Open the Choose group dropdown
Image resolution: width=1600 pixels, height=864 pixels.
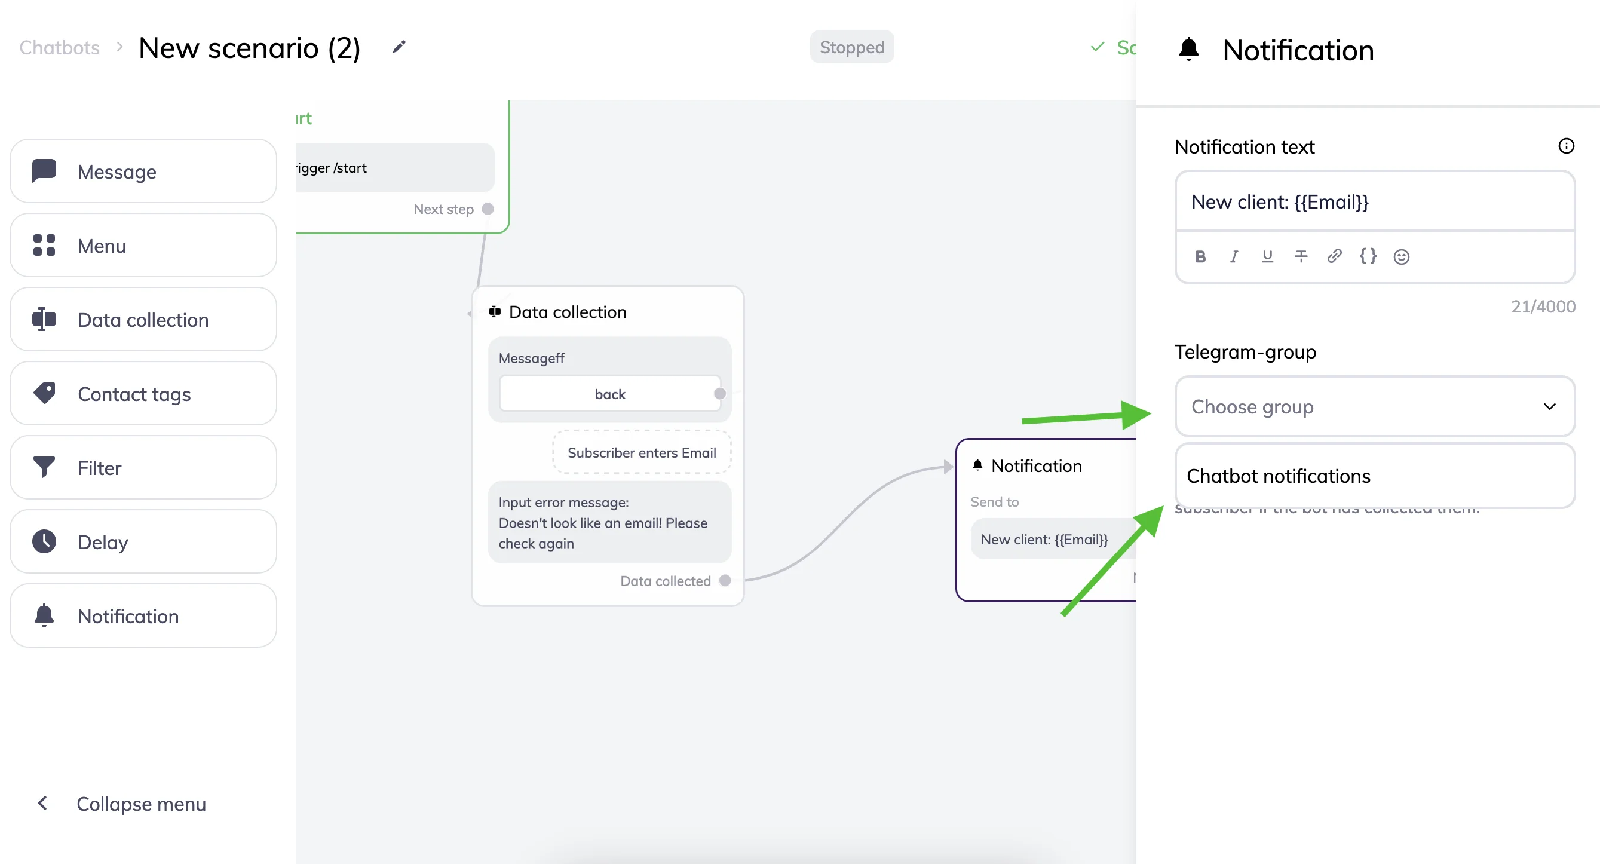tap(1375, 406)
